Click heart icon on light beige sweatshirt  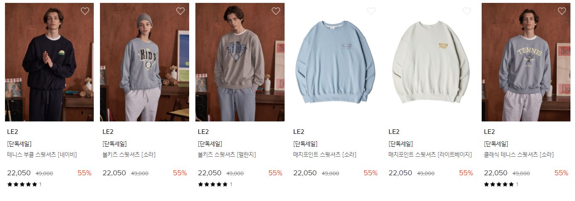tap(467, 11)
